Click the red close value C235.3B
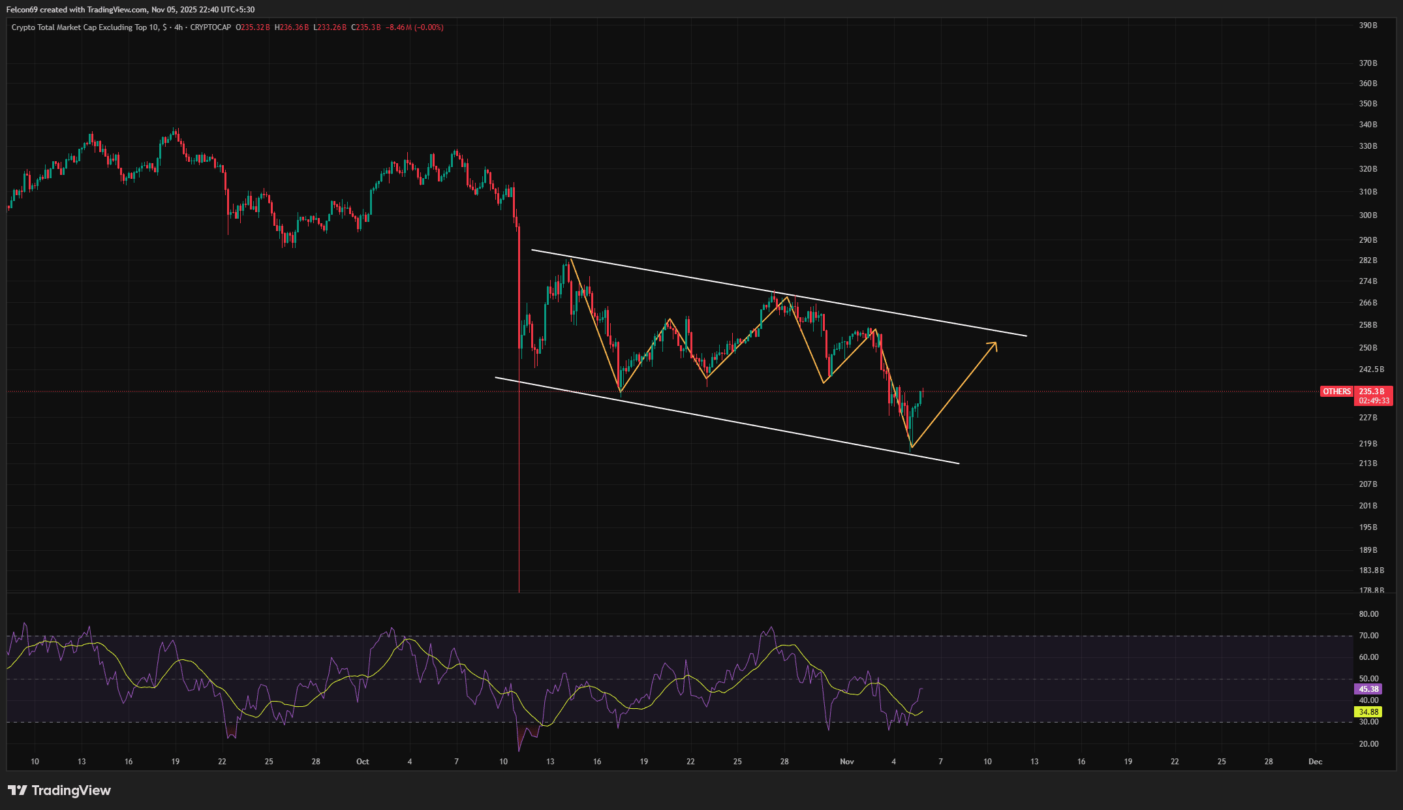The image size is (1403, 810). (366, 27)
